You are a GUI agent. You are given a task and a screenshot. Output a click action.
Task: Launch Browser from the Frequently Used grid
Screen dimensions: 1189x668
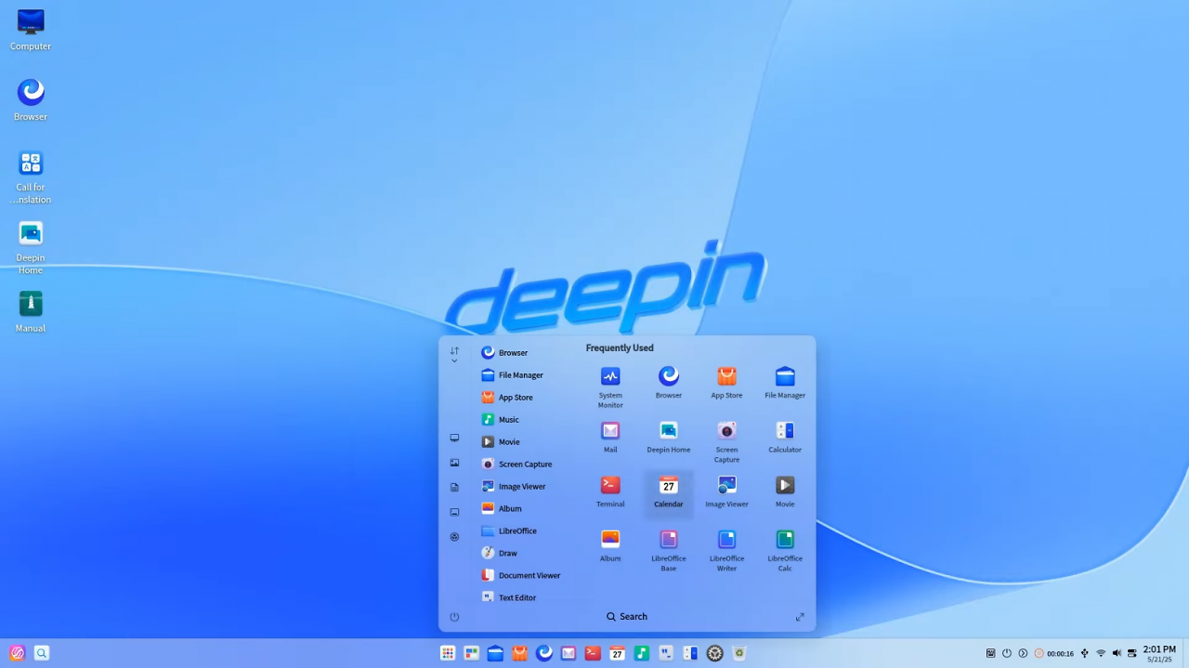pyautogui.click(x=669, y=382)
